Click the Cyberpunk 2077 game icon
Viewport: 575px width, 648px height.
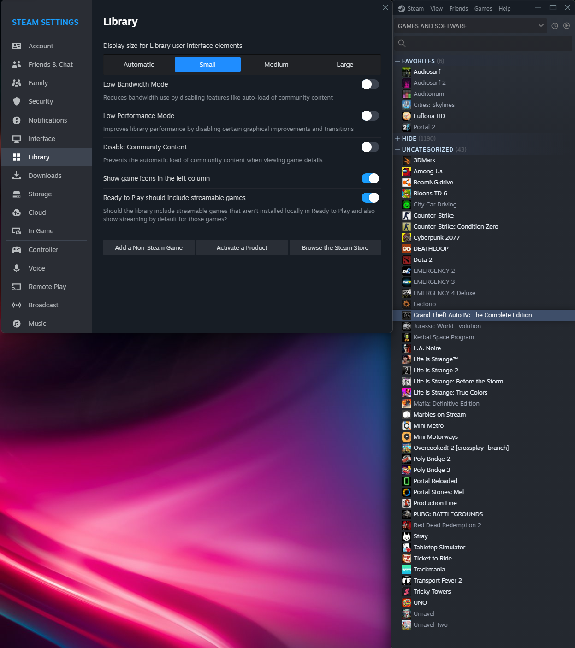pyautogui.click(x=407, y=238)
